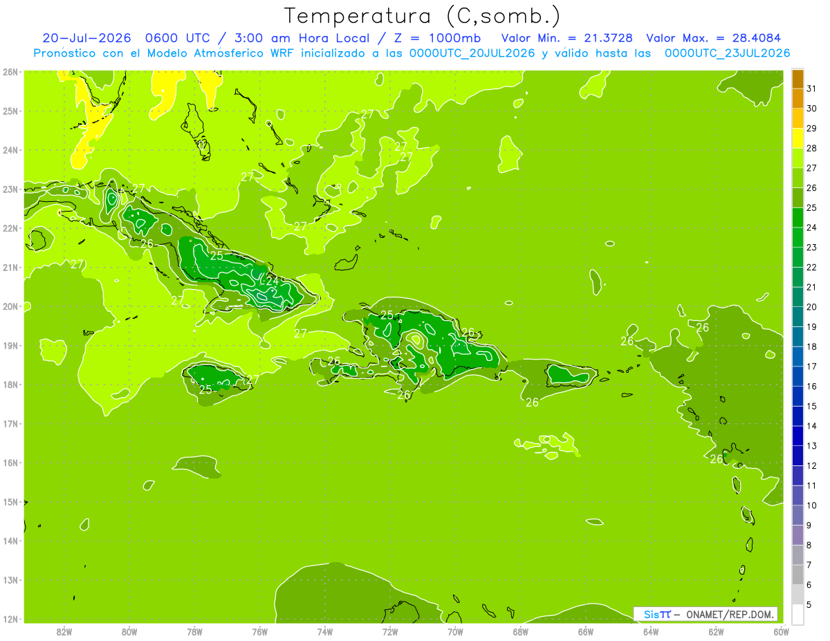Click the 18N latitude axis label

pyautogui.click(x=10, y=384)
